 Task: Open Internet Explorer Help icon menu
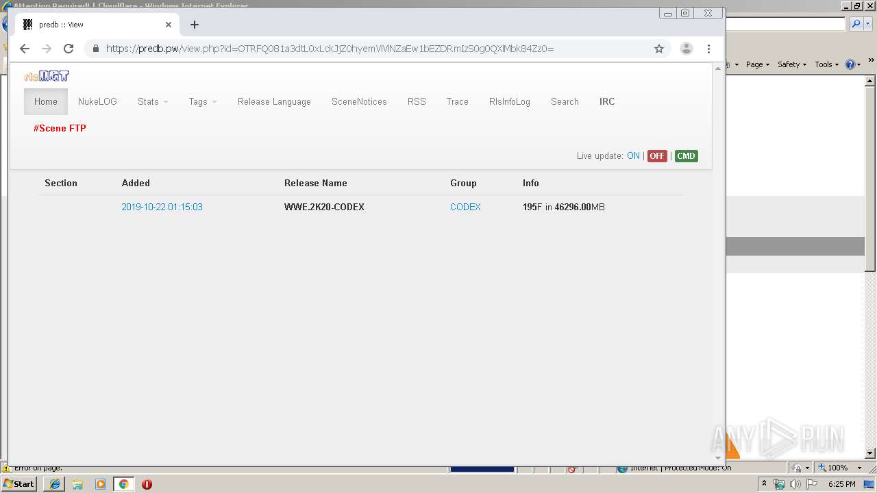(x=853, y=64)
